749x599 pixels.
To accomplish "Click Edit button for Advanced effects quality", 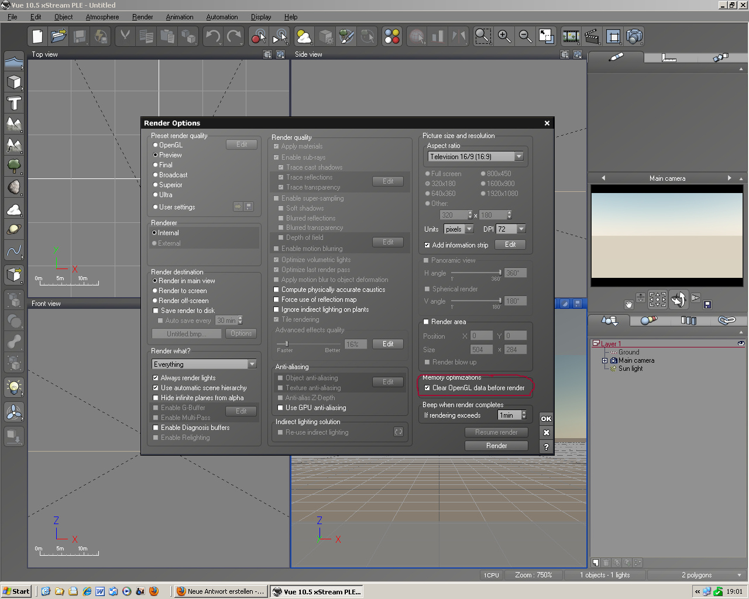I will pos(387,344).
